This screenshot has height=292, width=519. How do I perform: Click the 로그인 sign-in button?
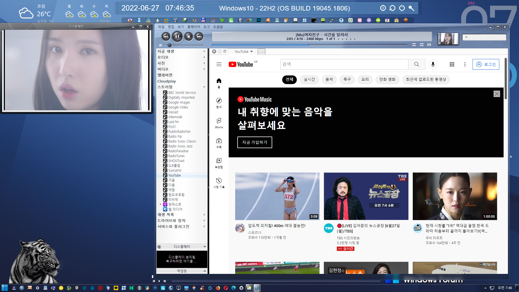(x=486, y=64)
